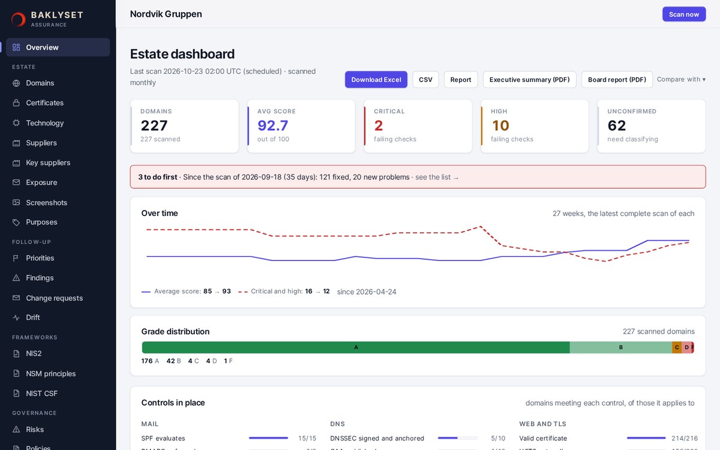Image resolution: width=720 pixels, height=450 pixels.
Task: Open the Technology section
Action: (58, 123)
